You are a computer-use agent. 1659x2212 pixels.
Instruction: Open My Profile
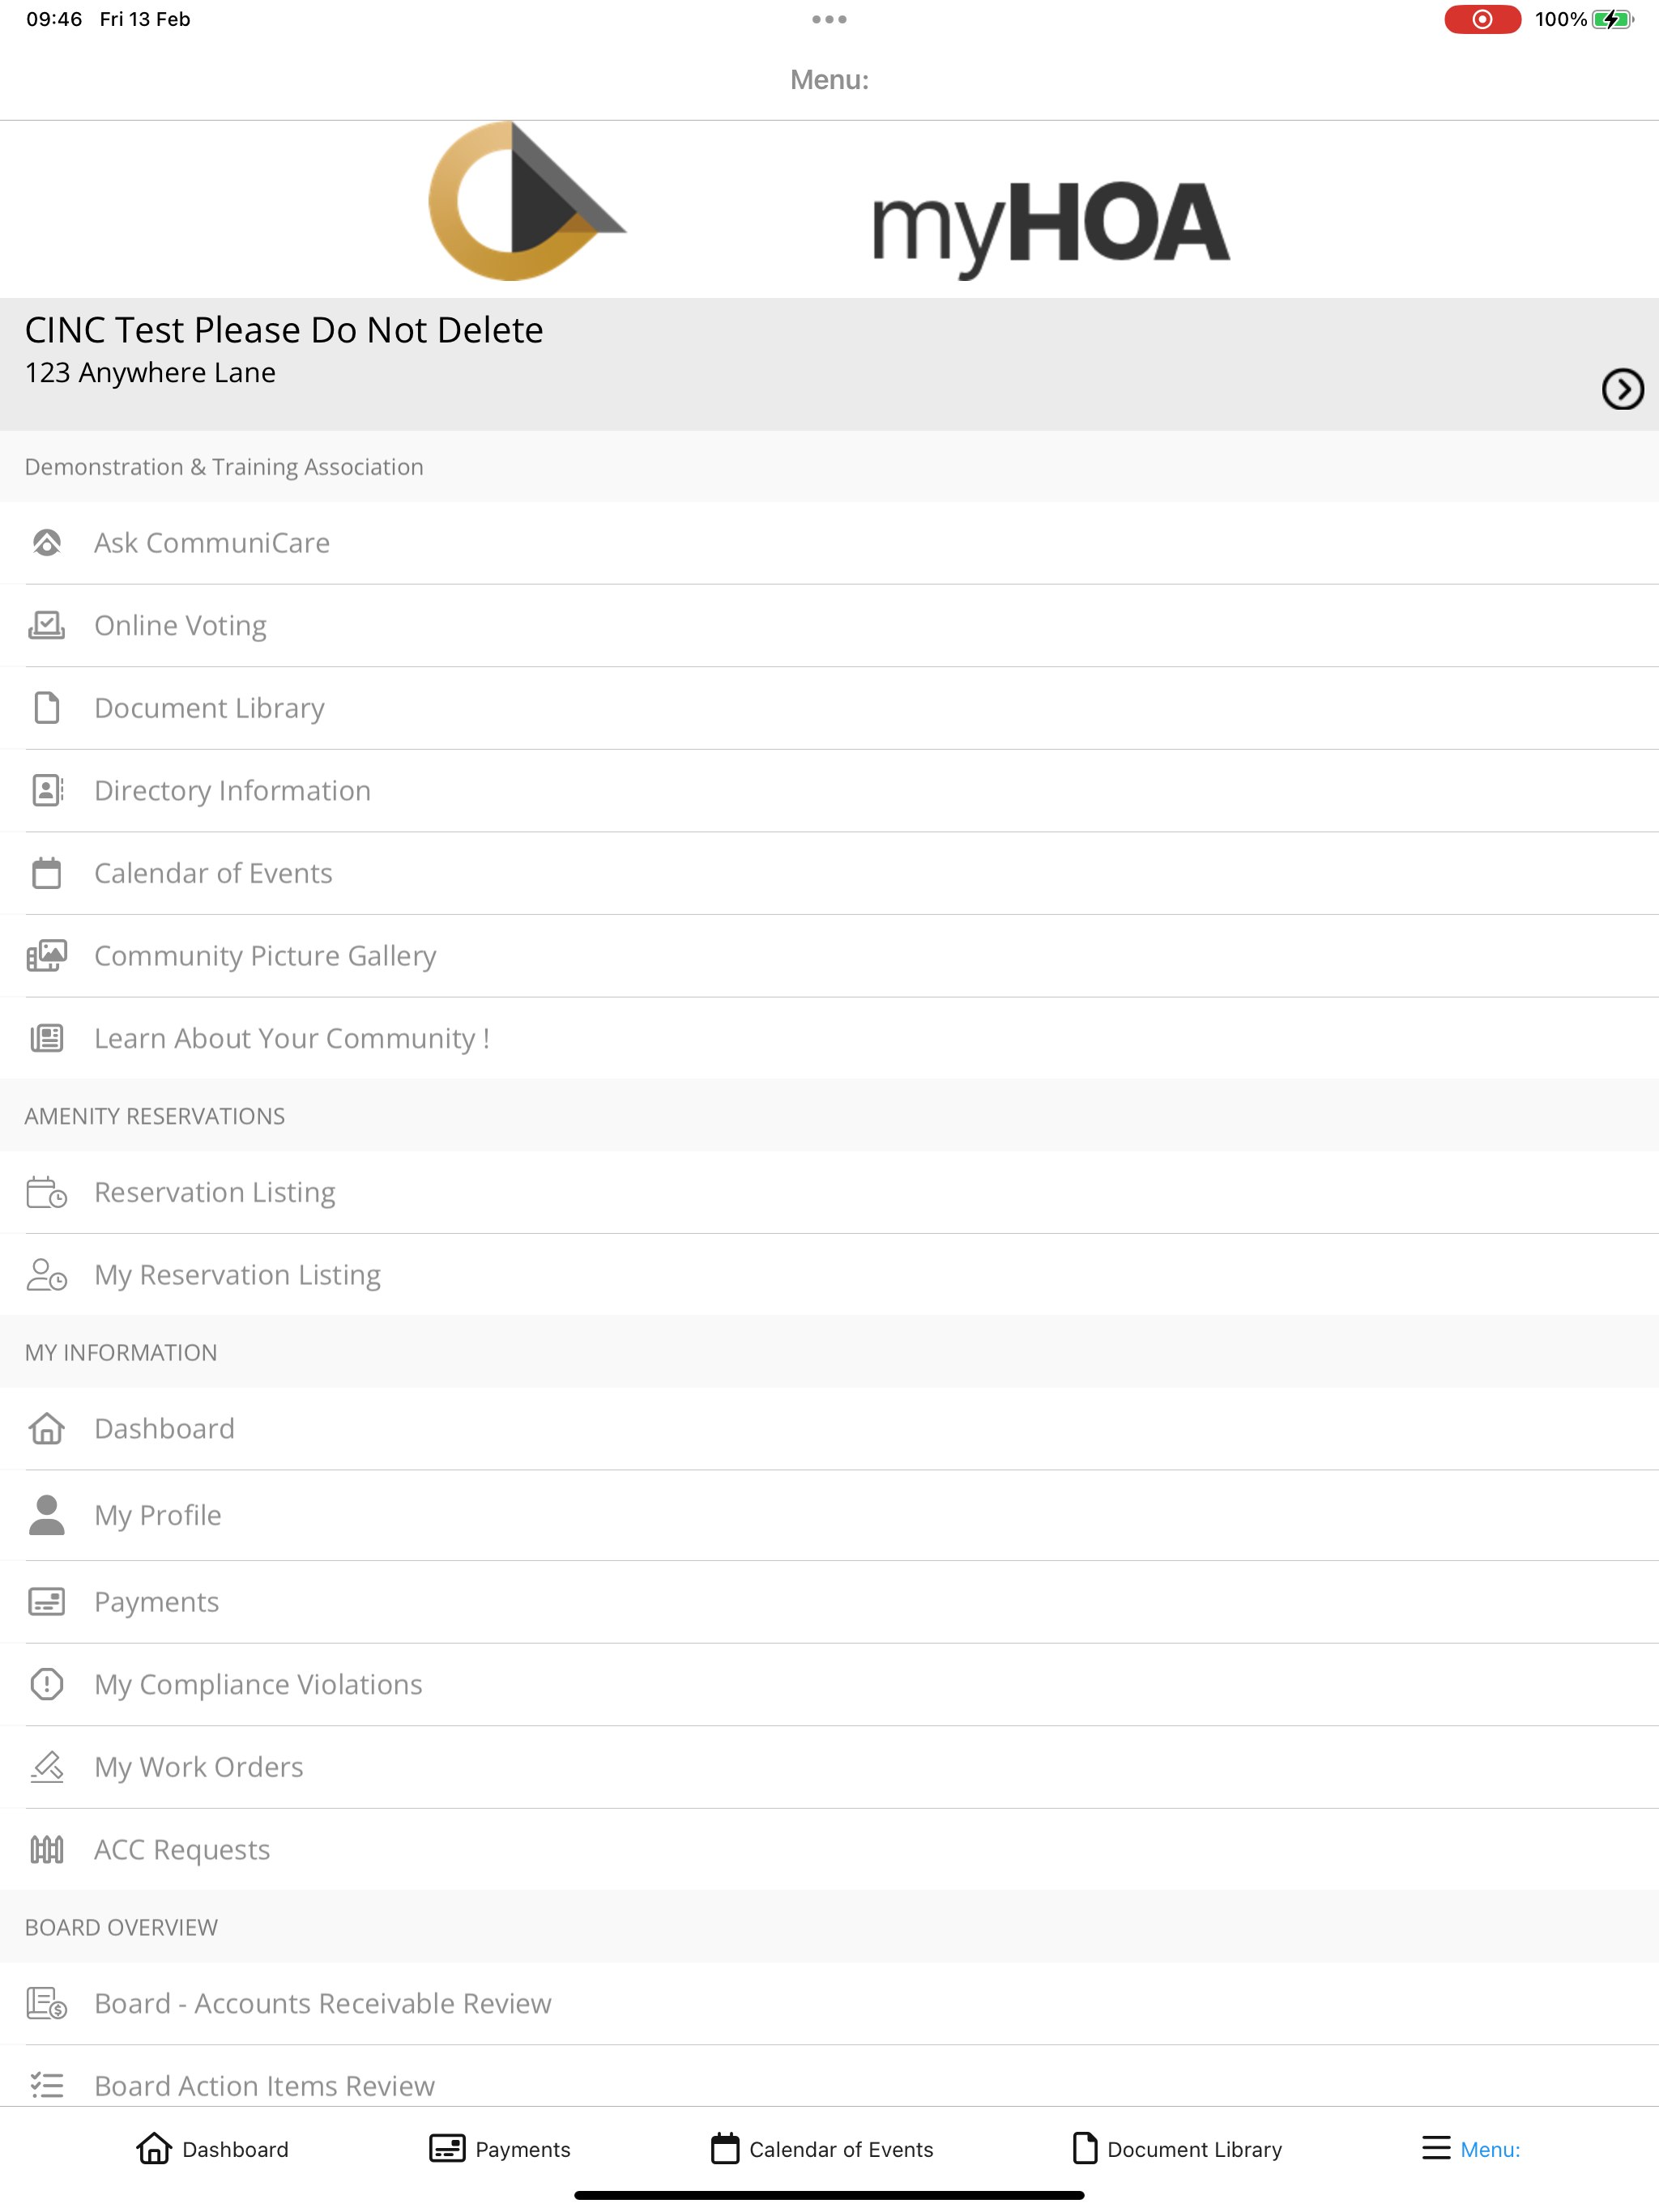(x=829, y=1515)
